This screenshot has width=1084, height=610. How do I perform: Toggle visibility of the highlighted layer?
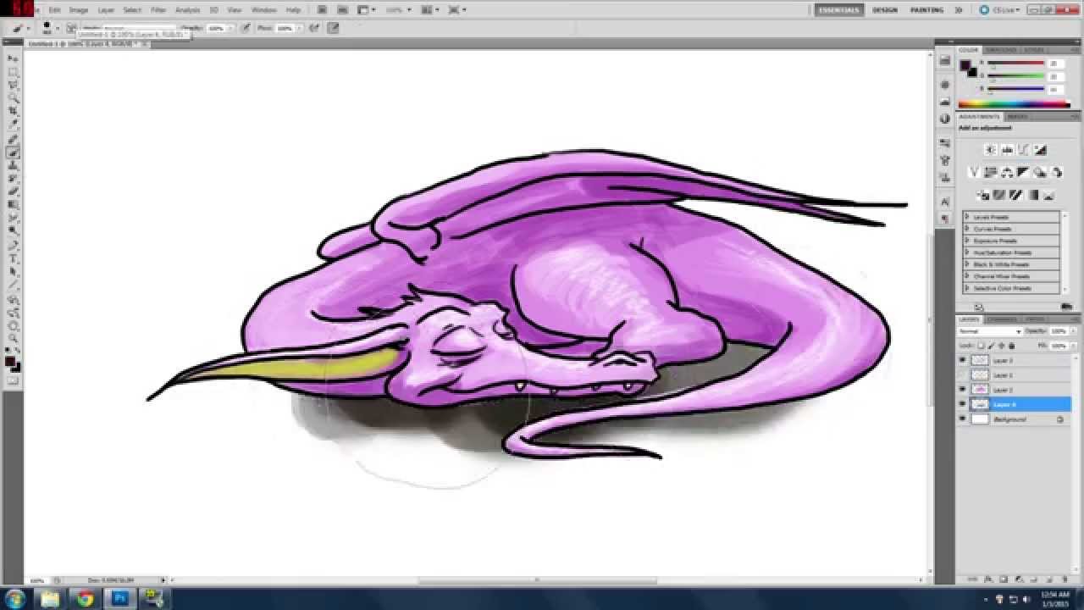tap(962, 405)
